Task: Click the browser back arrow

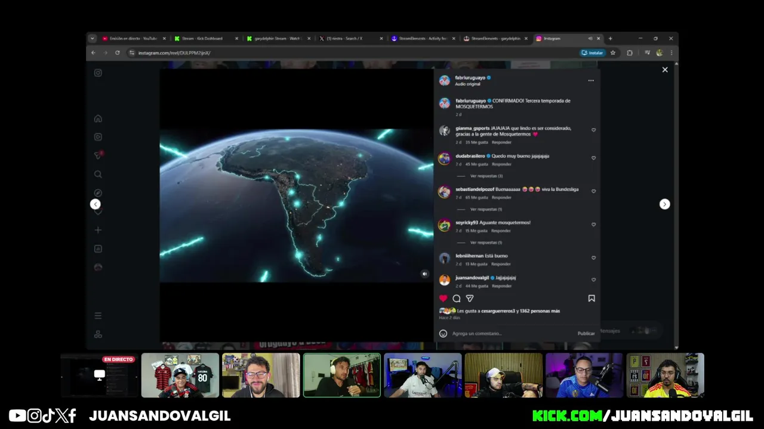Action: 93,53
